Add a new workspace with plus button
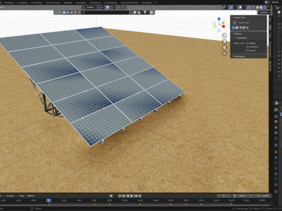This screenshot has height=211, width=282. (x=156, y=3)
